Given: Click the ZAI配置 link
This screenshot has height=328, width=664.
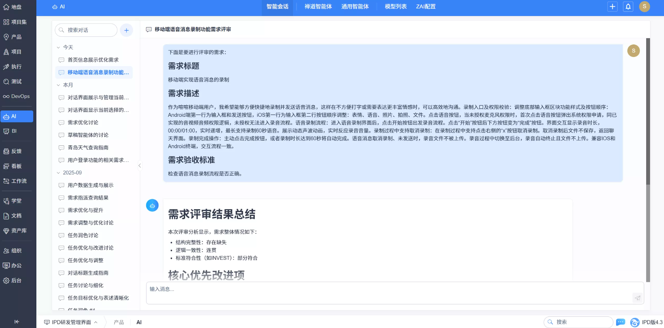Looking at the screenshot, I should (426, 7).
